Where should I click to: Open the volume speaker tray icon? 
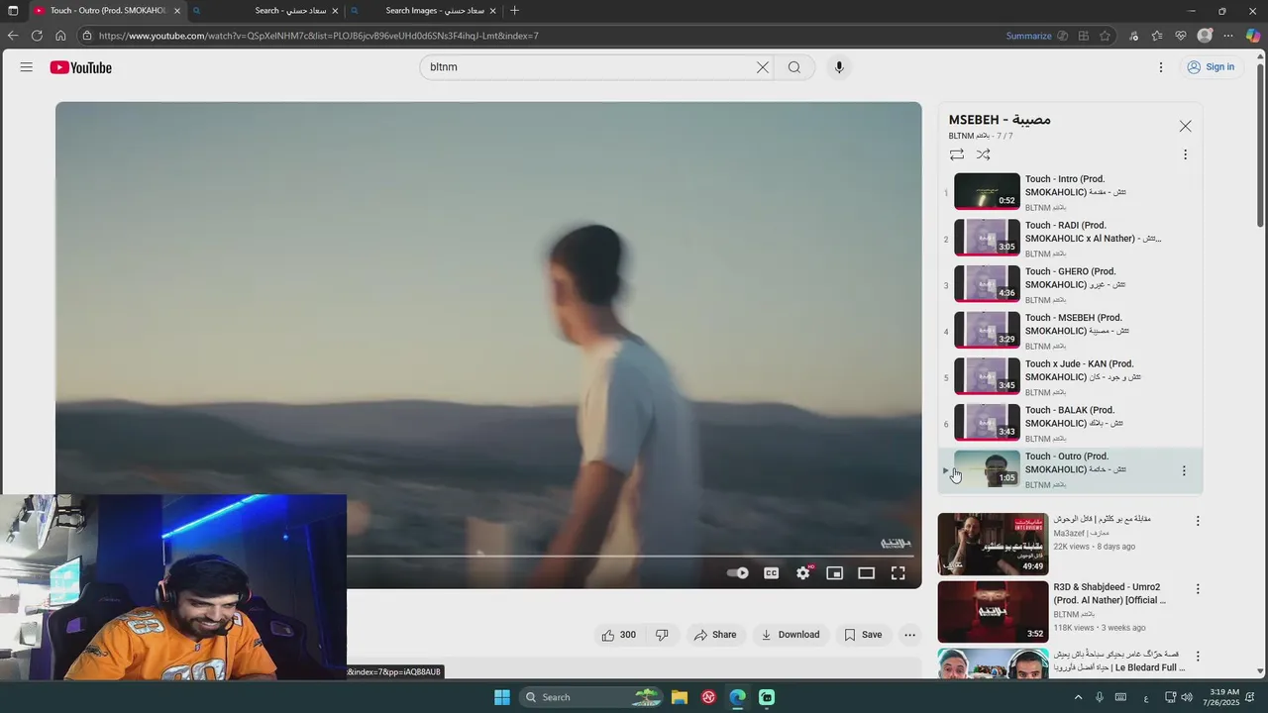[1187, 697]
